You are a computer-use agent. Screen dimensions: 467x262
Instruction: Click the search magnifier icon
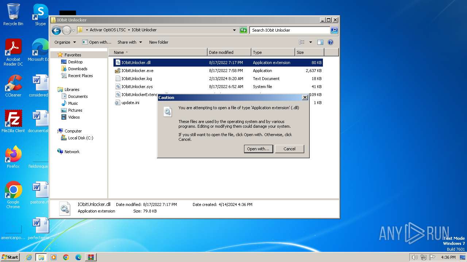334,30
